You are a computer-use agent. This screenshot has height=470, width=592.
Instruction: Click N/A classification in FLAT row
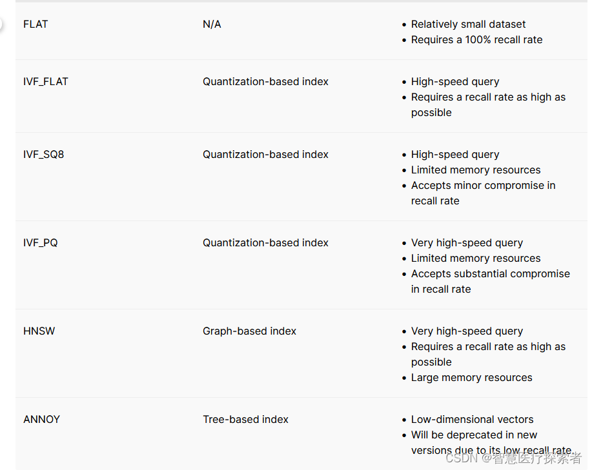pos(212,24)
